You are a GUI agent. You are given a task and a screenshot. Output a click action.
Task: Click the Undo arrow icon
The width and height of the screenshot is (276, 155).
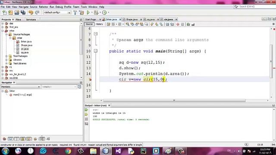click(31, 12)
